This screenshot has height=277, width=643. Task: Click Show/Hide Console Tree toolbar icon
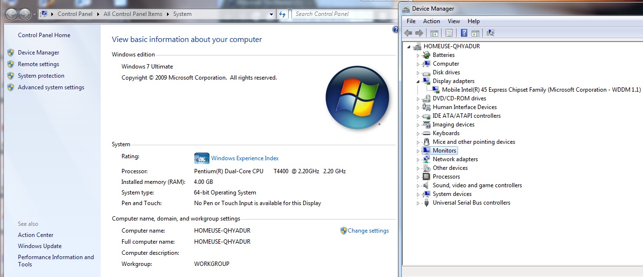coord(434,33)
